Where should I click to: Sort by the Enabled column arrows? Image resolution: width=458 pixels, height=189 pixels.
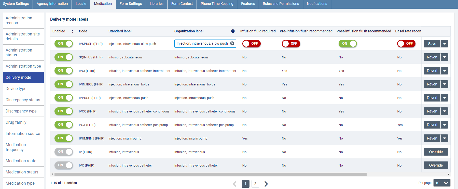73,31
